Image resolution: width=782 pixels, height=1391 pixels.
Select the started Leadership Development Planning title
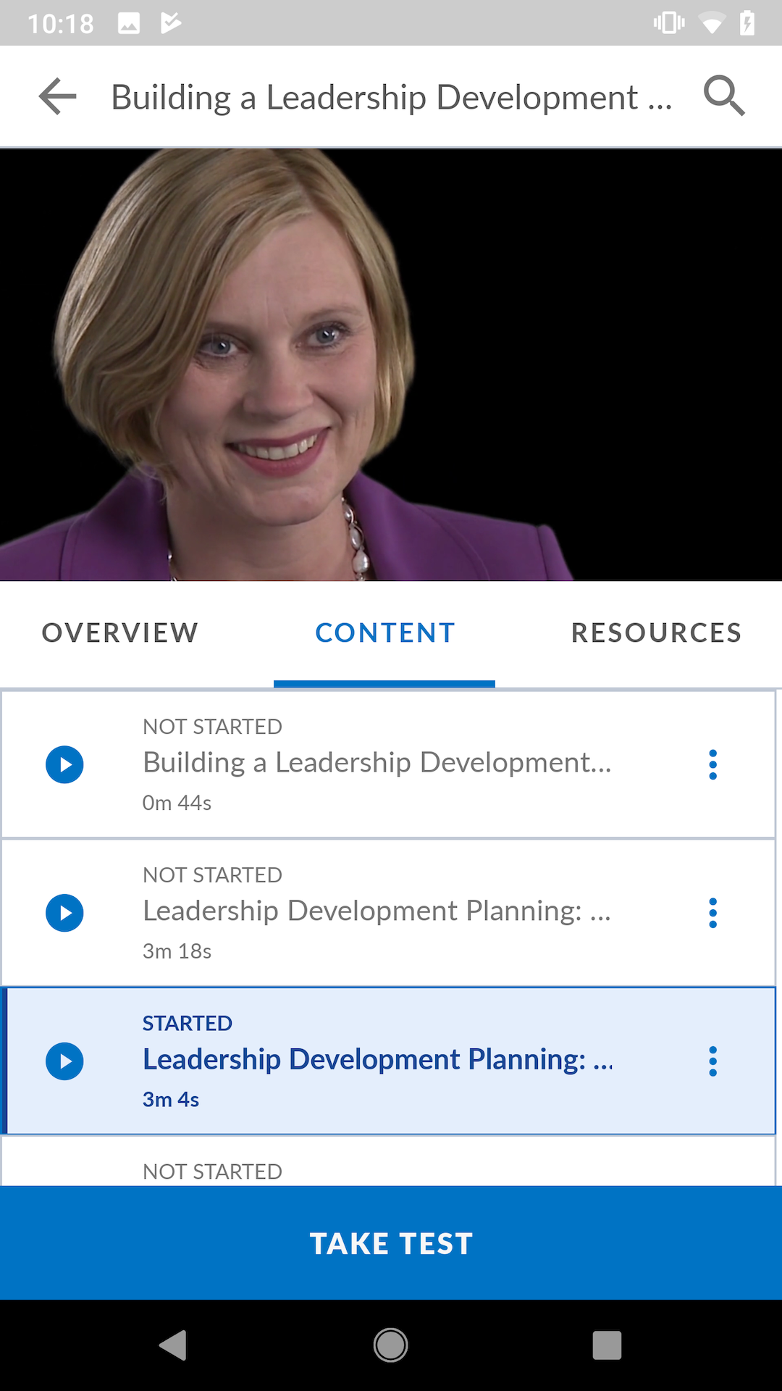coord(378,1060)
